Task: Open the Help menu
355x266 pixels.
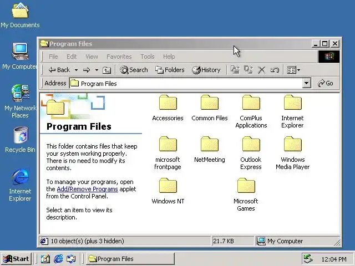Action: coord(169,57)
